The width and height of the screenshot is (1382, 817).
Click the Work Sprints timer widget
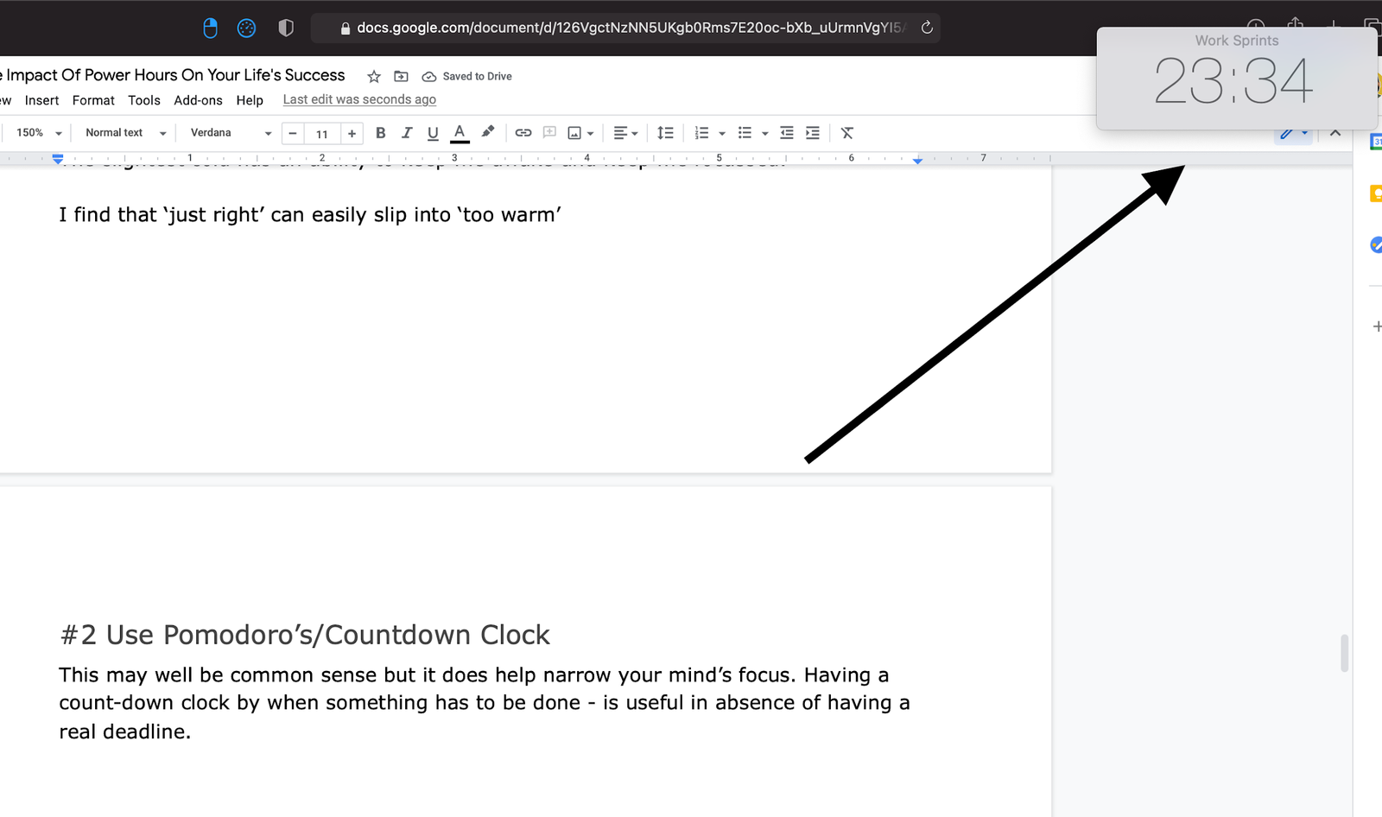click(x=1236, y=79)
